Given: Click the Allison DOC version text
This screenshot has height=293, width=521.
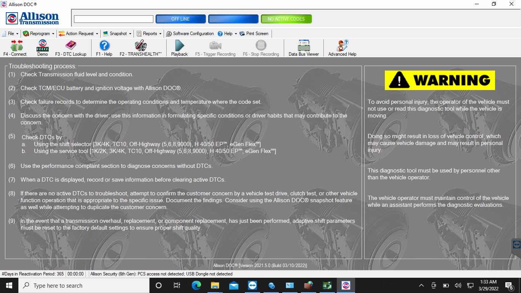Looking at the screenshot, I should click(260, 266).
